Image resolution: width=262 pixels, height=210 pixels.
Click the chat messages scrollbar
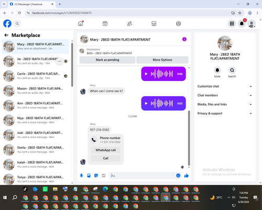pos(189,138)
